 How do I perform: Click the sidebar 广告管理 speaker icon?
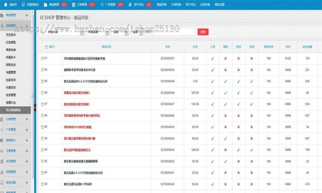coord(2,130)
